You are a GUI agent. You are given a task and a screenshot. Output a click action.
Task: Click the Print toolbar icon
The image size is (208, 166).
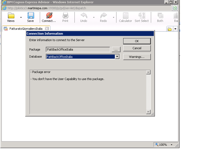click(65, 15)
